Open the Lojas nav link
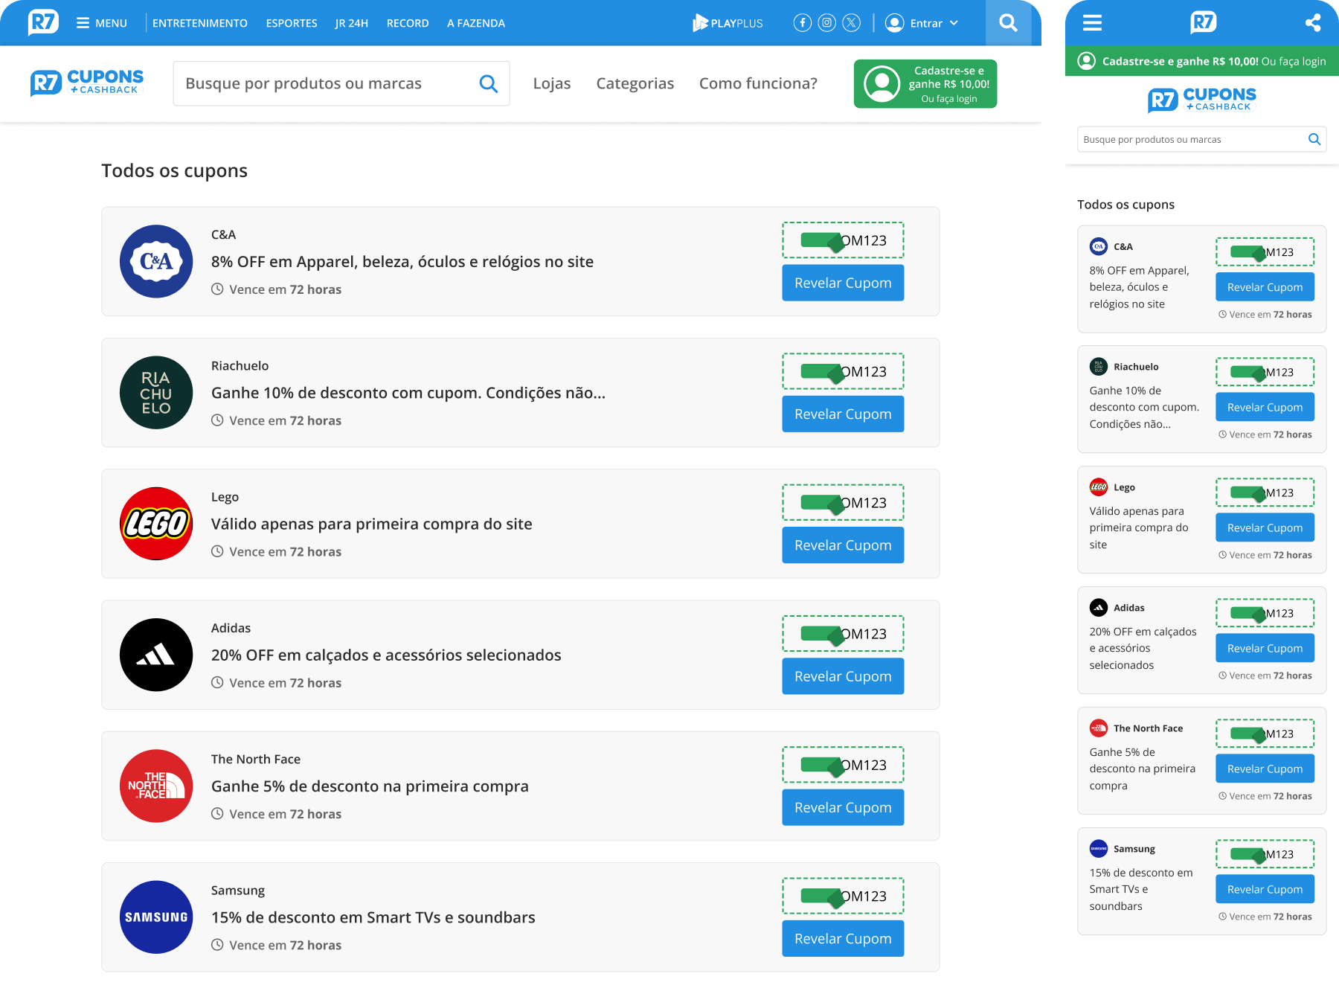 pos(552,83)
